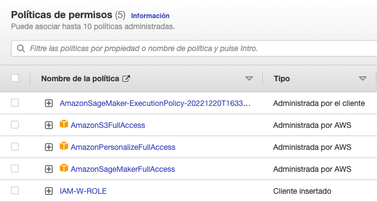Screen dimensions: 377x202
Task: Check the AmazonSageMaker-ExecutionPolicy row checkbox
Action: (x=15, y=103)
